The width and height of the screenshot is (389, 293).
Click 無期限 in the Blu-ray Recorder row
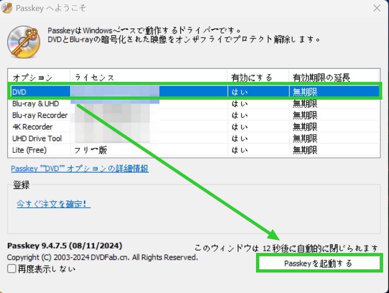click(305, 115)
